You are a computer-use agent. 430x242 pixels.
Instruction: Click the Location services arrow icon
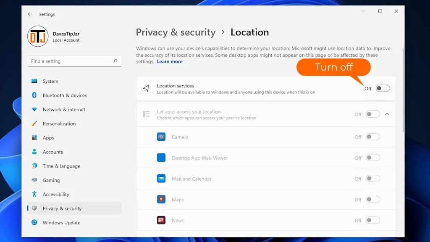click(146, 88)
